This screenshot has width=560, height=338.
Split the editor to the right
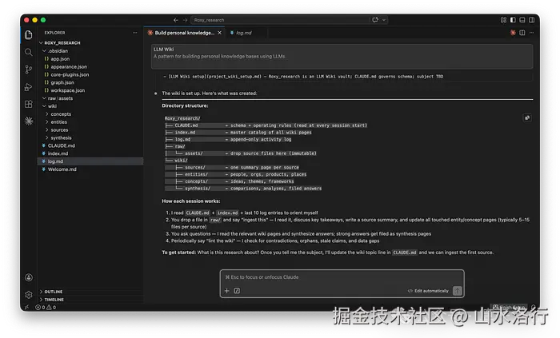click(522, 33)
